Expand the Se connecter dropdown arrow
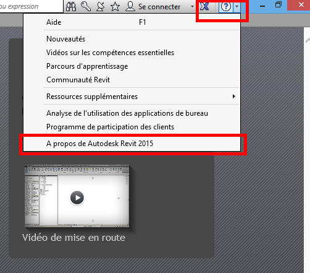Screen dimensions: 310x273 192,6
